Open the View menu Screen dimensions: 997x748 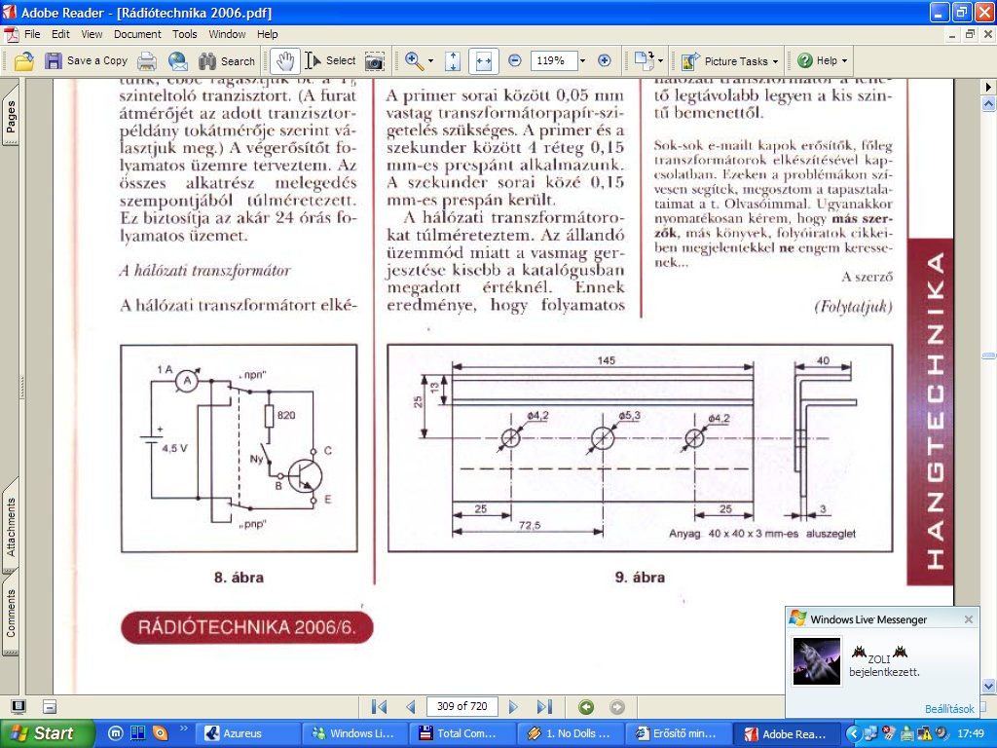pos(92,34)
